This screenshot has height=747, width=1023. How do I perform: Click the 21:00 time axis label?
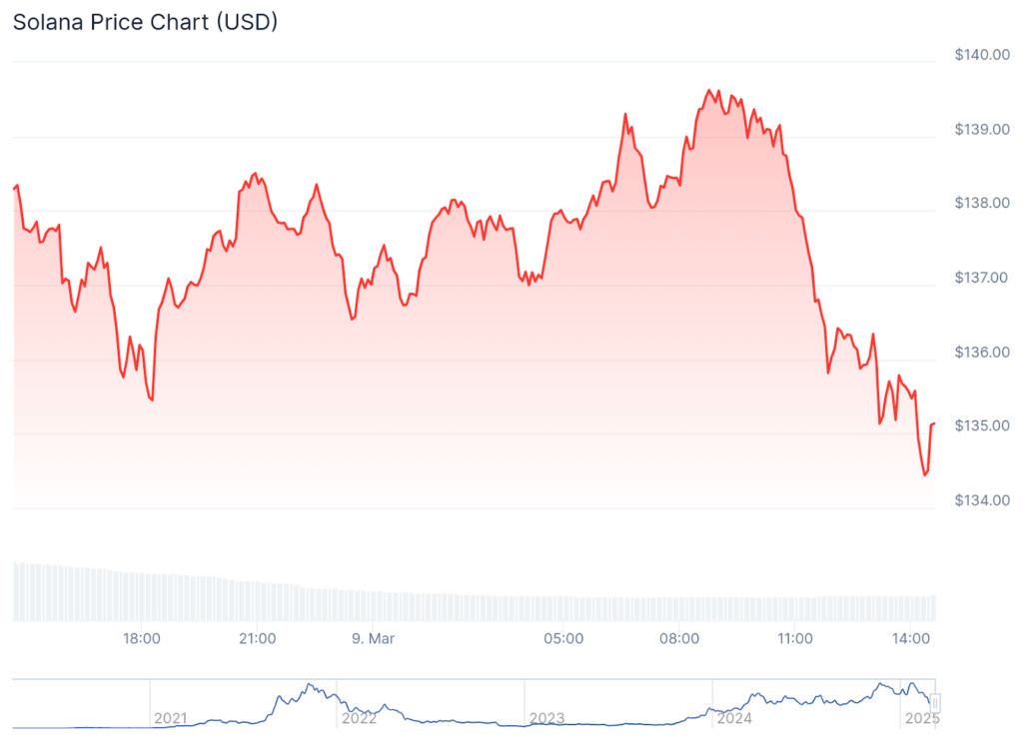click(x=257, y=637)
